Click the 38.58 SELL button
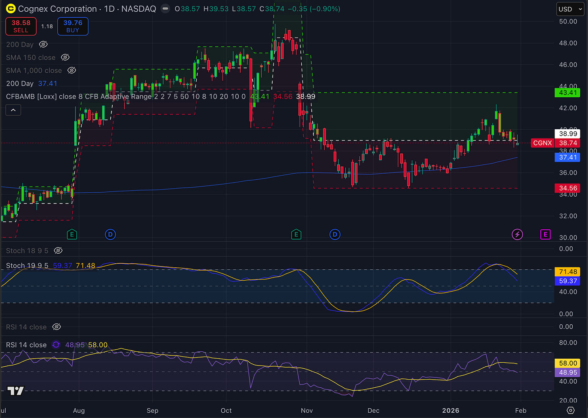This screenshot has width=588, height=418. pyautogui.click(x=21, y=26)
